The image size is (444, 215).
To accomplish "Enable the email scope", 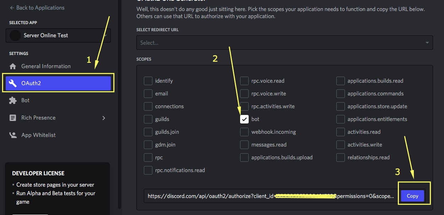I will (148, 93).
